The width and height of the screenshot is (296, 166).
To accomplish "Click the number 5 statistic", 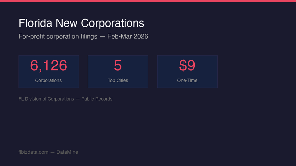I will pos(118,66).
